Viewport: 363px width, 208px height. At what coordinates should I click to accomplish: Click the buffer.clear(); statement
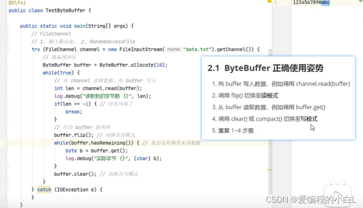(75, 174)
